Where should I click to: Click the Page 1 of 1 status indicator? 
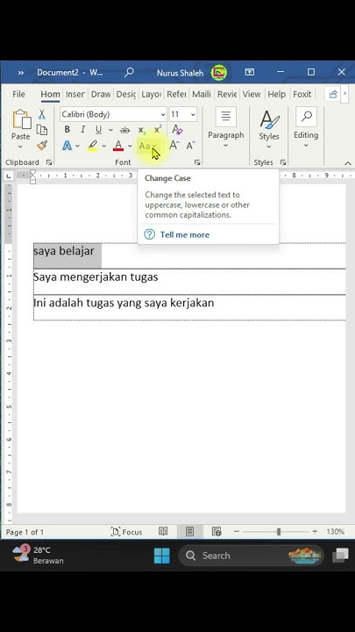[25, 533]
